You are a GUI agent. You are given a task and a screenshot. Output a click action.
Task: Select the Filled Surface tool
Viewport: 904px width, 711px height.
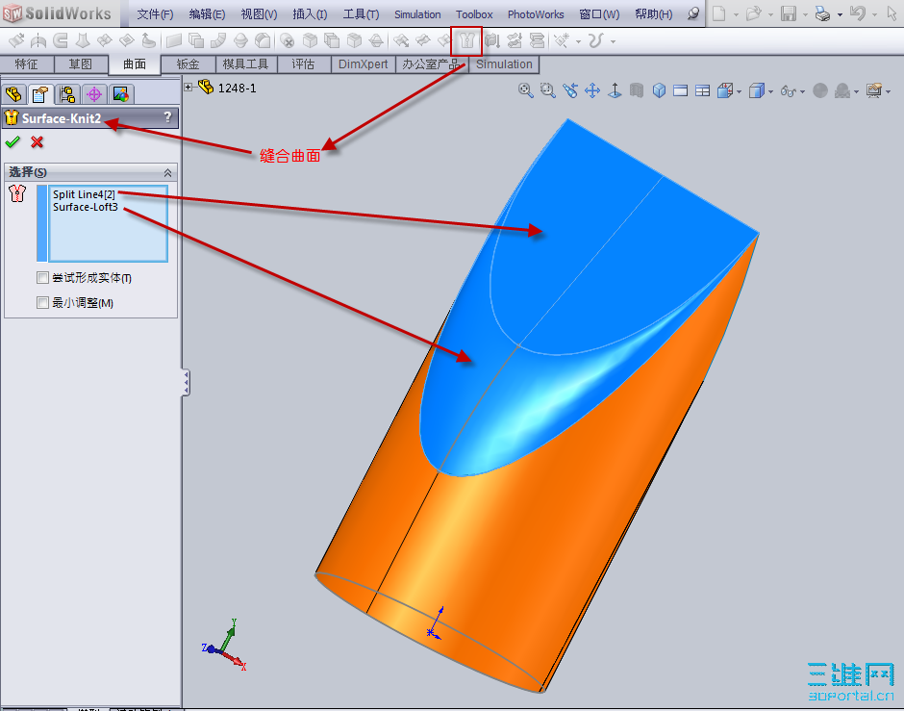click(126, 40)
